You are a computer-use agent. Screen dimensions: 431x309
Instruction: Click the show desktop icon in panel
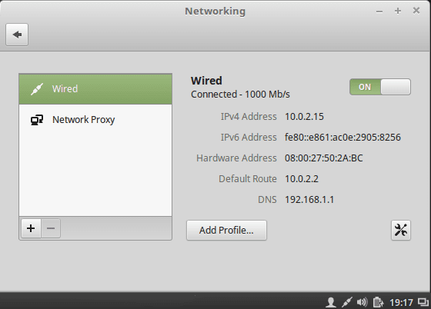point(423,301)
